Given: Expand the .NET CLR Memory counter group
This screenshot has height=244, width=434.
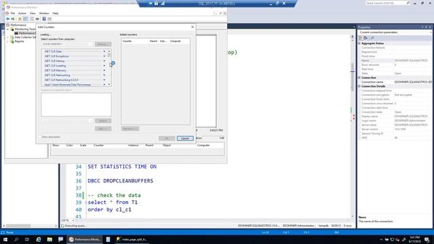Looking at the screenshot, I should point(104,70).
